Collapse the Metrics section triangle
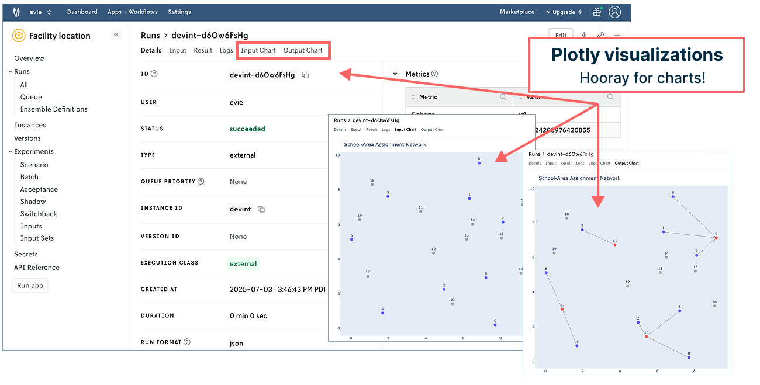Image resolution: width=760 pixels, height=385 pixels. (x=395, y=74)
